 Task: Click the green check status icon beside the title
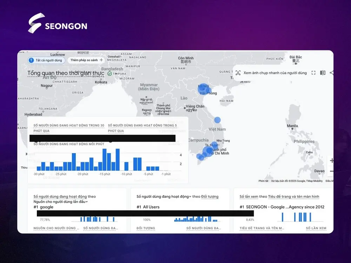110,74
